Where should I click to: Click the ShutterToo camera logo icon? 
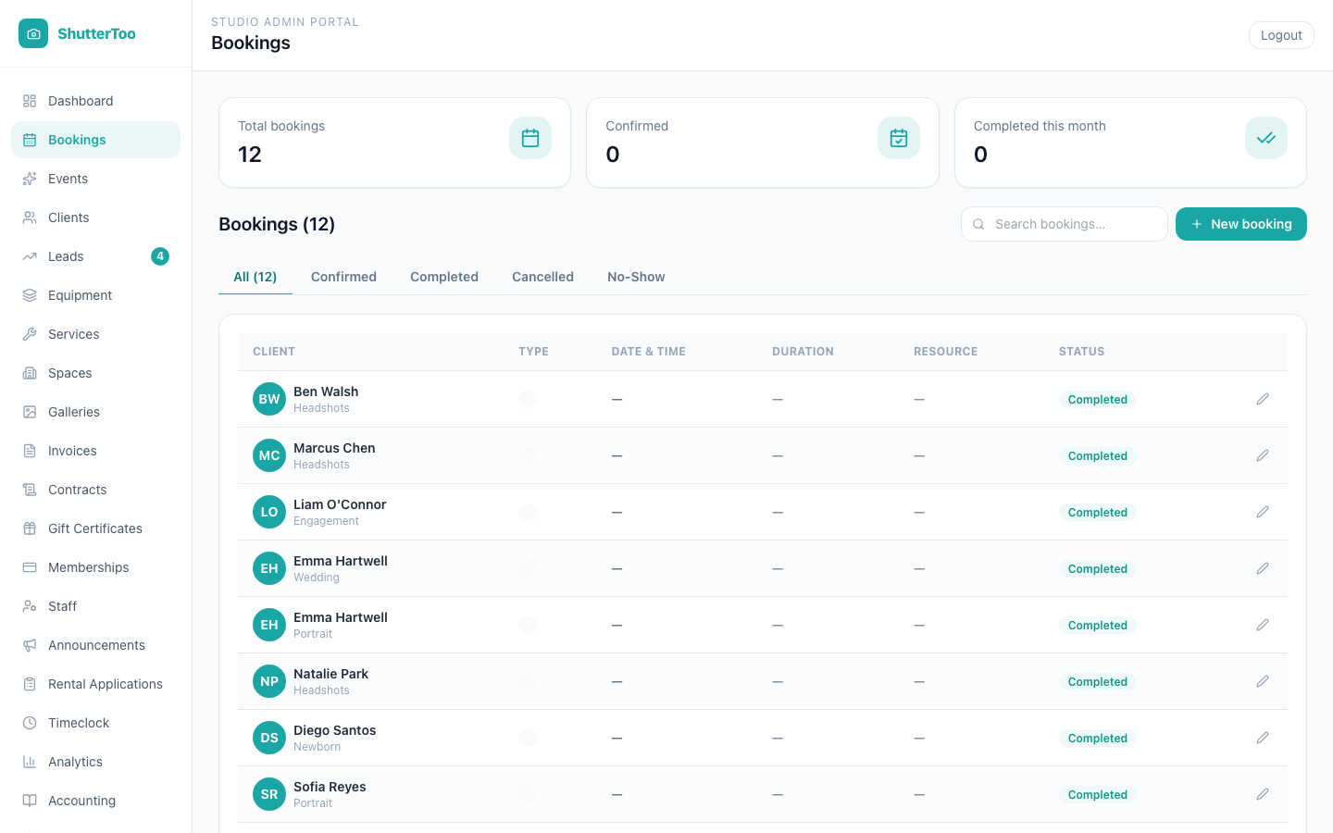(x=33, y=33)
